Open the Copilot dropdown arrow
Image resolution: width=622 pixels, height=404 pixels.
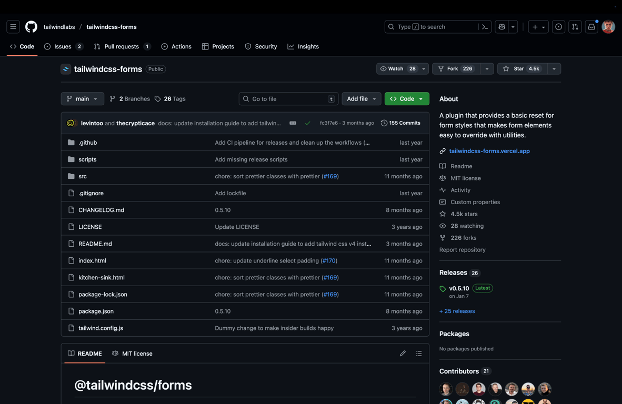(x=513, y=27)
